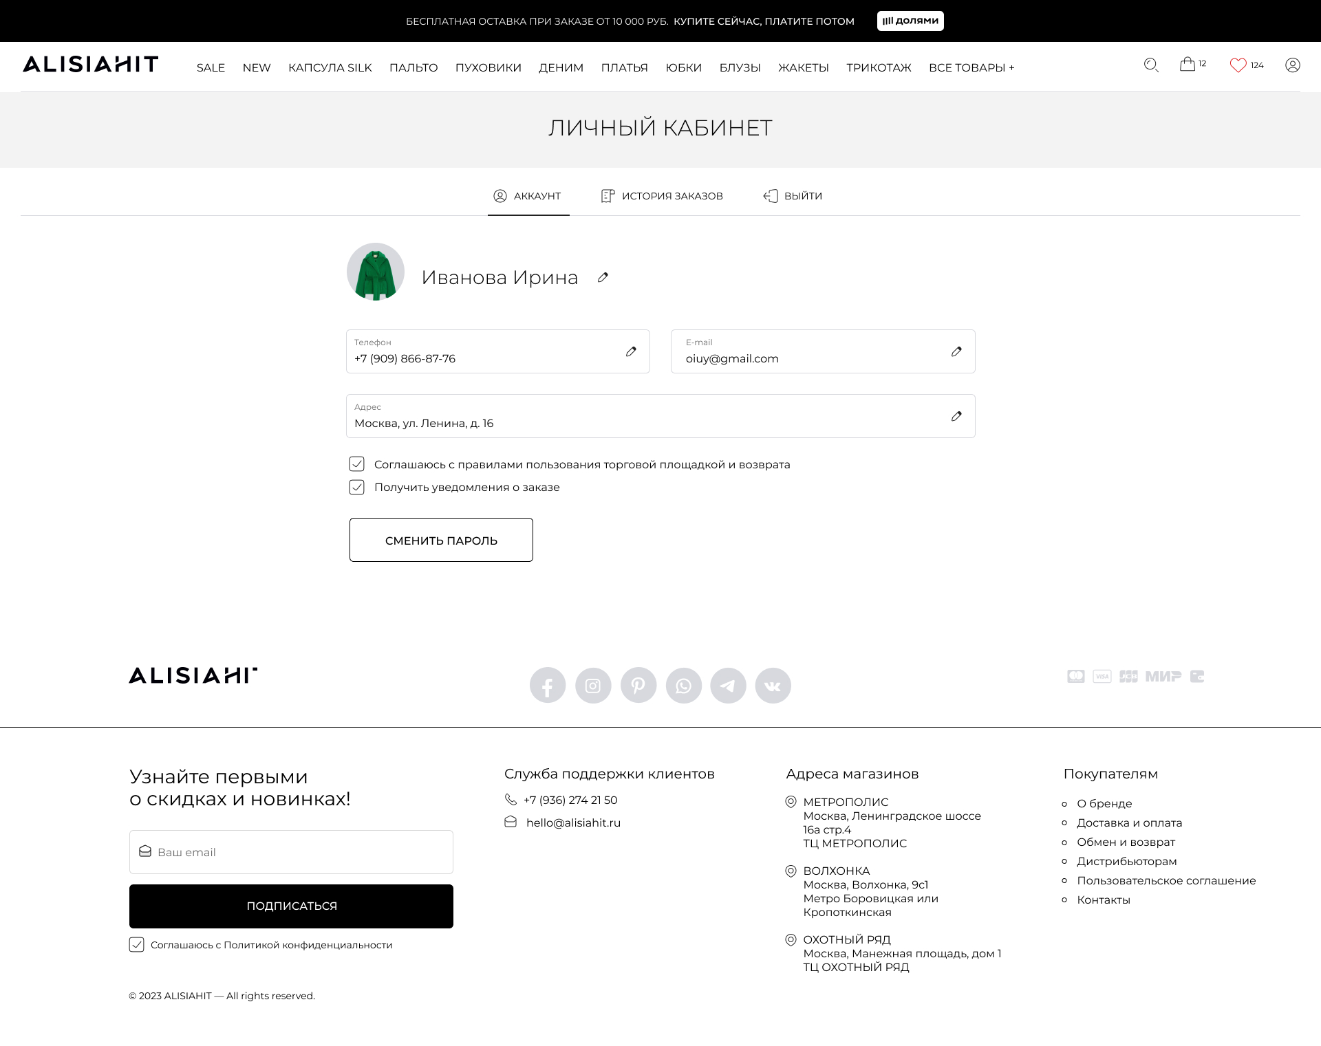Image resolution: width=1321 pixels, height=1046 pixels.
Task: Click pencil icon to edit phone number
Action: tap(631, 351)
